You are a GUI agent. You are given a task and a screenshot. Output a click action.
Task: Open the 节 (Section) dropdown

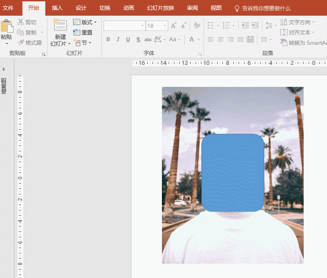(x=83, y=43)
